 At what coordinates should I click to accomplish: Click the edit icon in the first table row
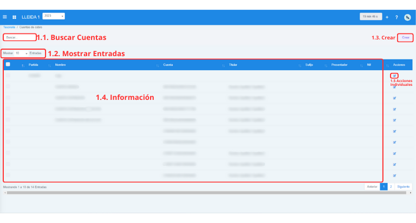[394, 76]
